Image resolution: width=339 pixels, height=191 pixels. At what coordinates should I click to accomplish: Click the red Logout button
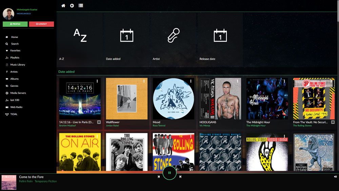pos(41,24)
